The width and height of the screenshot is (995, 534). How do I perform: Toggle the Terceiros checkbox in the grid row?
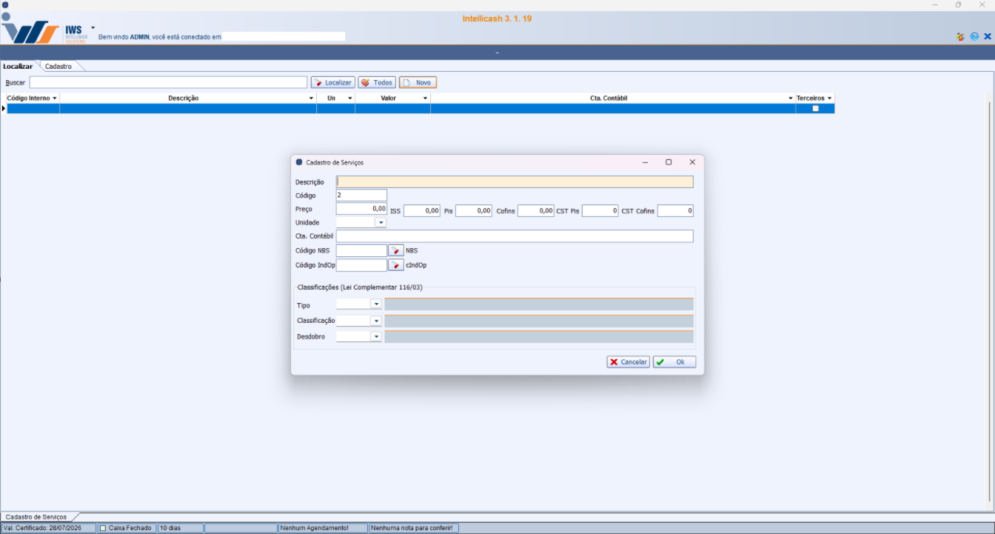(x=815, y=108)
